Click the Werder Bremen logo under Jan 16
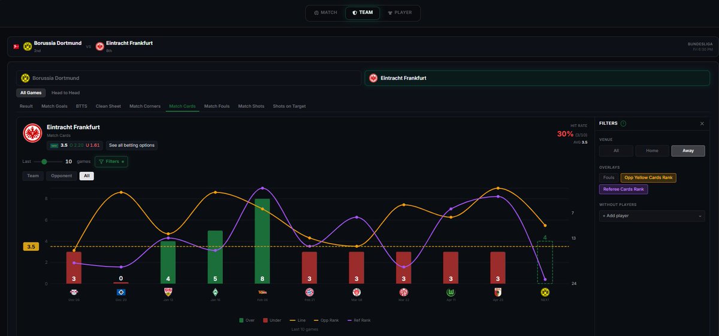The image size is (719, 336). point(215,292)
